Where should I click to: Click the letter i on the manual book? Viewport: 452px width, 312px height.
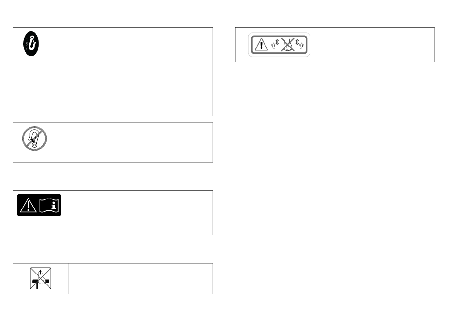[x=54, y=206]
